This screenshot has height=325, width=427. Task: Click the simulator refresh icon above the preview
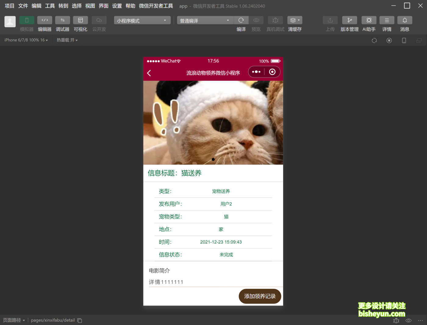pyautogui.click(x=374, y=40)
